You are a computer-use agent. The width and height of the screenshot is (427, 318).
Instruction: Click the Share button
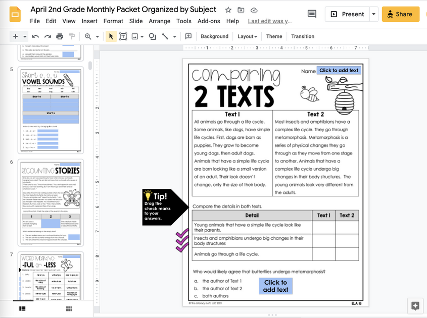400,14
